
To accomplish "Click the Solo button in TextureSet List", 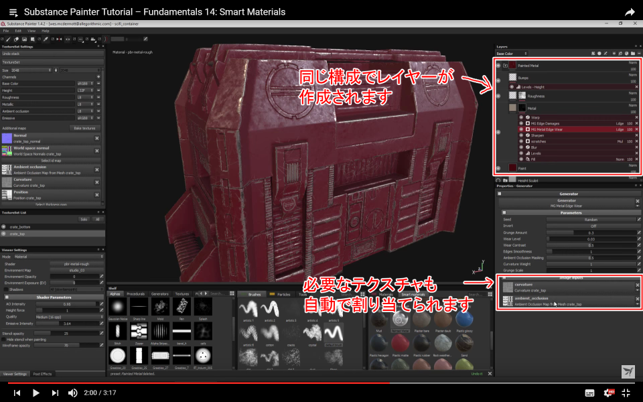I will click(x=84, y=220).
